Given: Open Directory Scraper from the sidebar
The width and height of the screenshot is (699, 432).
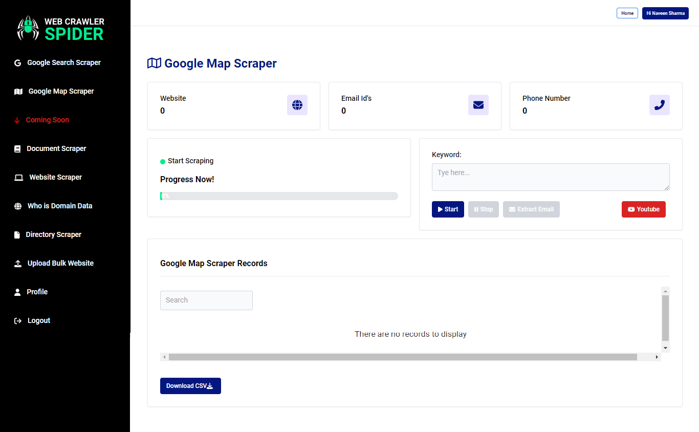Looking at the screenshot, I should 53,234.
